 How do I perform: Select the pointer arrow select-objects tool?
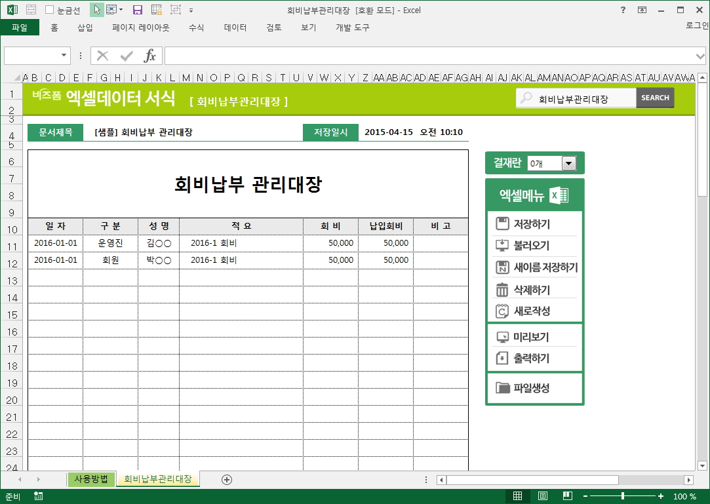96,10
